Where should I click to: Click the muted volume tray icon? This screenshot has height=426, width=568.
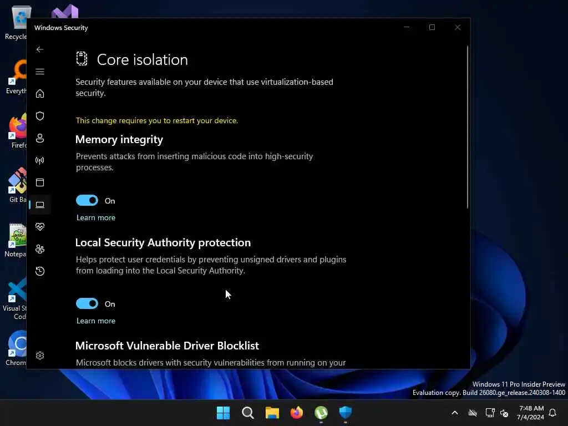504,413
